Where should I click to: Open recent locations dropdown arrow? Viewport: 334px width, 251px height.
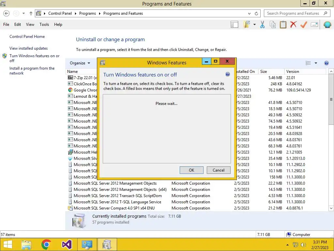tap(23, 13)
